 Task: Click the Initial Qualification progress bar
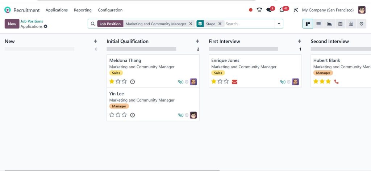coord(141,49)
